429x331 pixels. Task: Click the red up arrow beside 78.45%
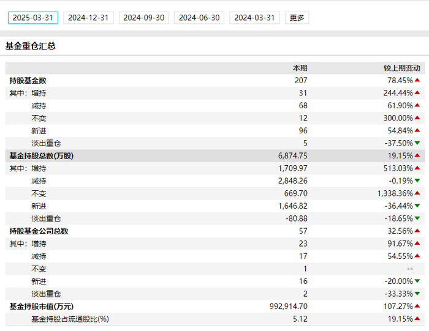(417, 80)
